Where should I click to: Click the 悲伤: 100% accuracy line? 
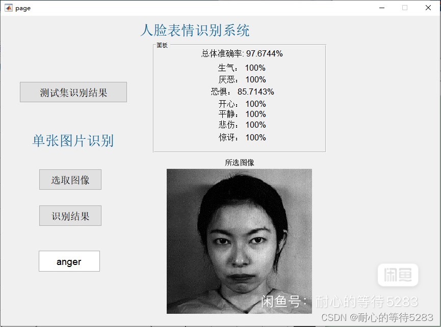pyautogui.click(x=242, y=125)
